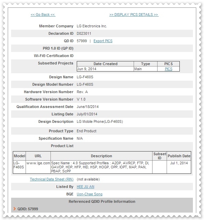Click the Publish Date column header
204x220 pixels.
click(179, 156)
